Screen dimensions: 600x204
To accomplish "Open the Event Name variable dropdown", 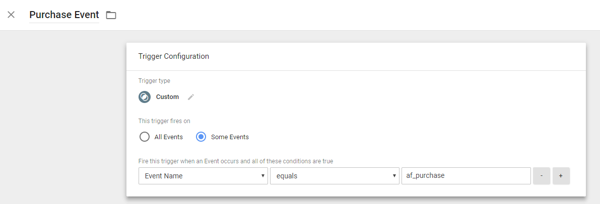I will click(203, 176).
